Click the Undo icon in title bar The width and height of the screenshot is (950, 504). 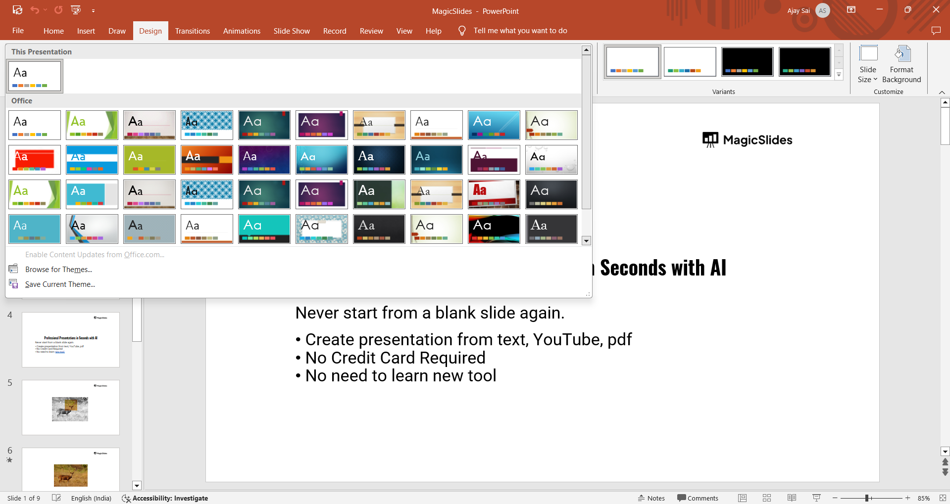(34, 10)
